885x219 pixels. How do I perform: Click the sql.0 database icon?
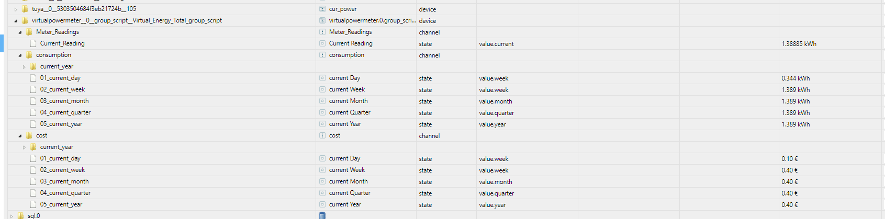tap(322, 215)
